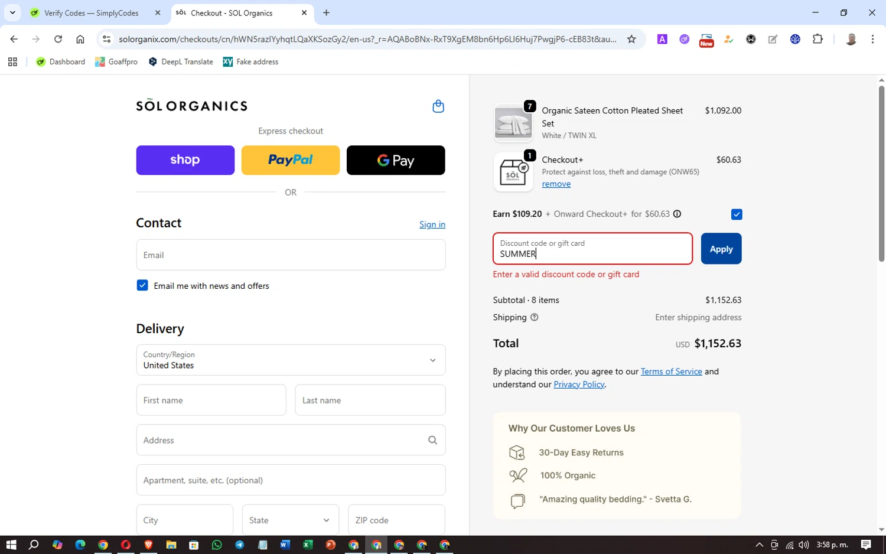The image size is (886, 554).
Task: Open Chrome's three-dot menu
Action: tap(872, 39)
